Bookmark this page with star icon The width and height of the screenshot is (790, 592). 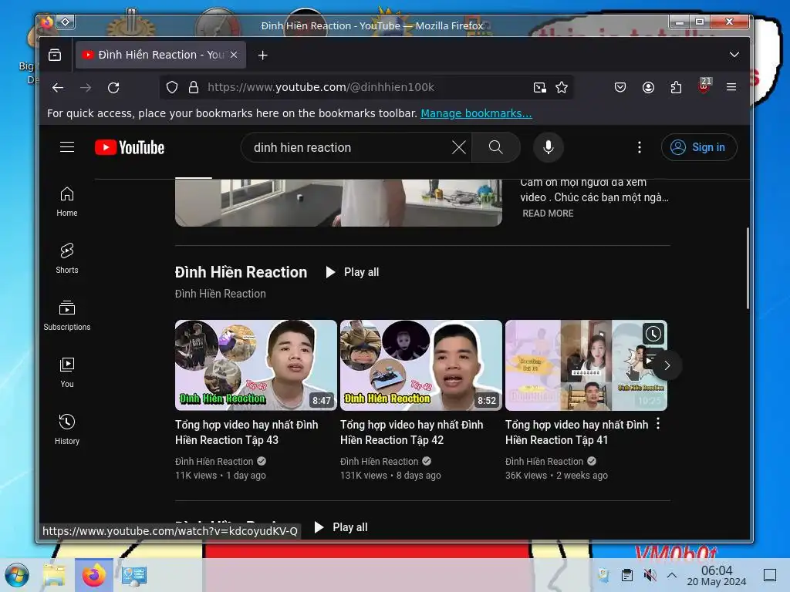(562, 88)
